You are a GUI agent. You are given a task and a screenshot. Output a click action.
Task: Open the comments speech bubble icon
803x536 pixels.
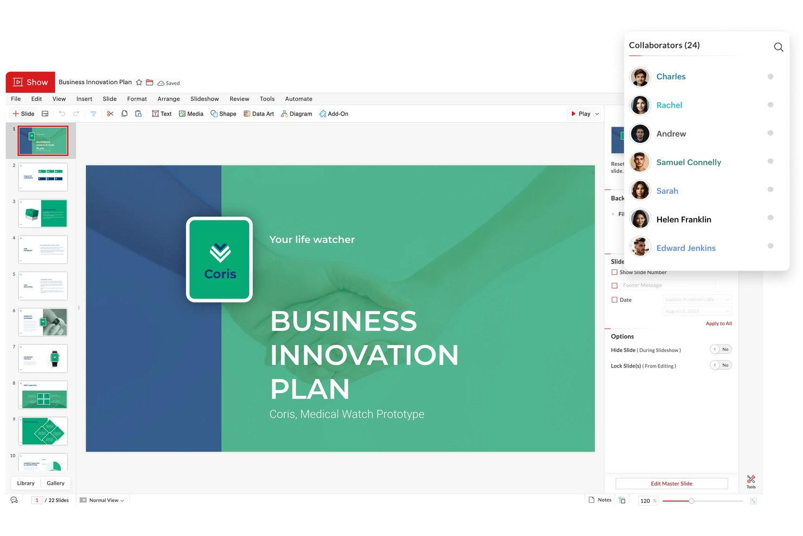(x=14, y=500)
